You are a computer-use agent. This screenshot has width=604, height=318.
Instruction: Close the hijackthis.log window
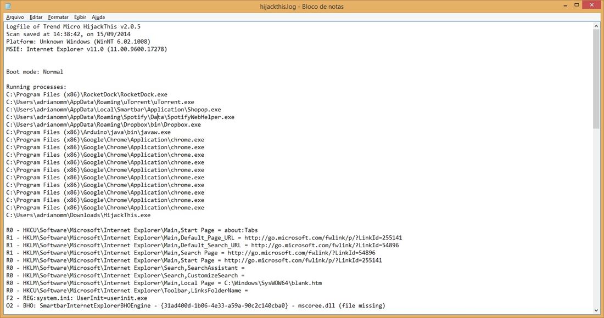(592, 4)
